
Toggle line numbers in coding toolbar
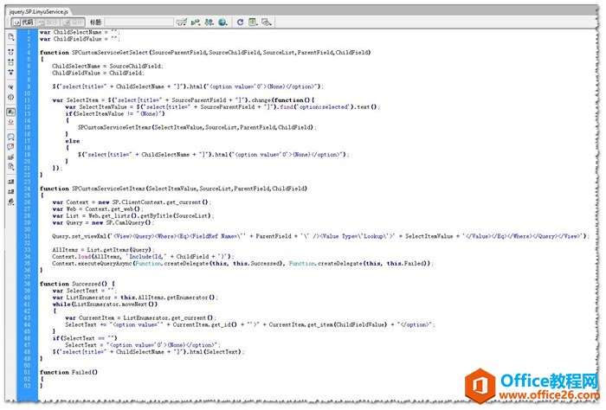pyautogui.click(x=10, y=112)
